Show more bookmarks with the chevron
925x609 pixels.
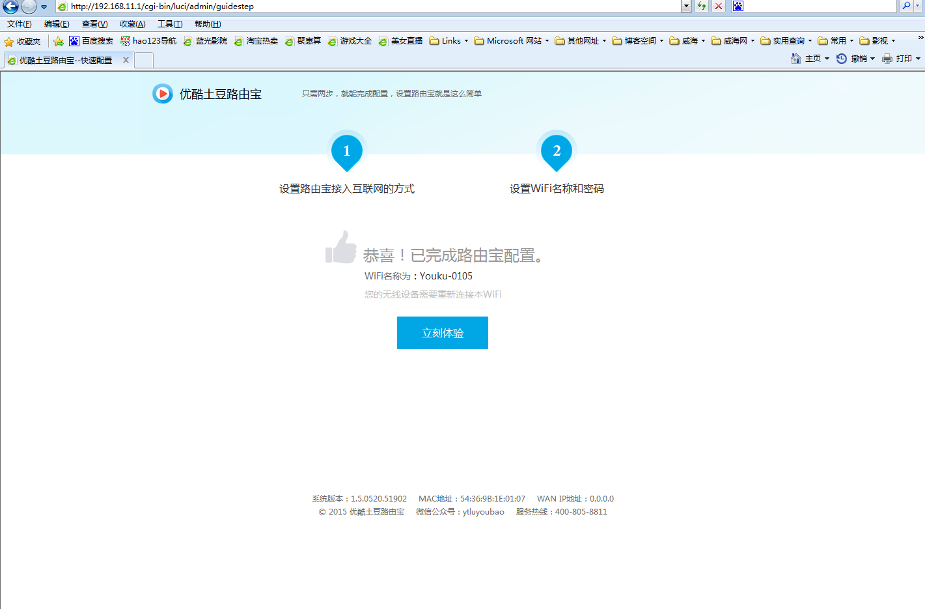pyautogui.click(x=920, y=38)
